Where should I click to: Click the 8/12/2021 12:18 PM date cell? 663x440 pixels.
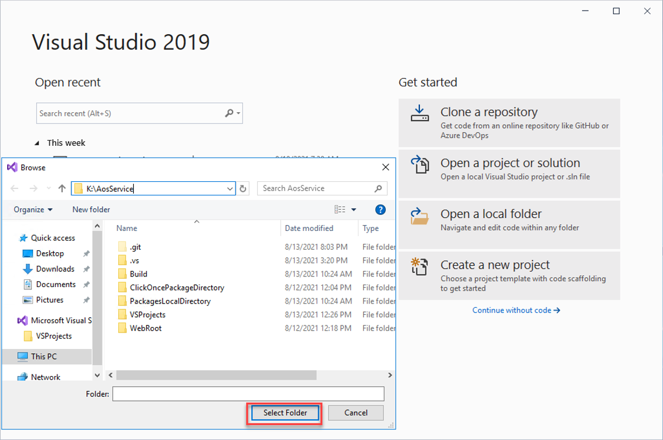point(318,328)
